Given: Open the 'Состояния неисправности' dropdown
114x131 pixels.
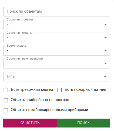Looking at the screenshot, I should click(57, 64).
